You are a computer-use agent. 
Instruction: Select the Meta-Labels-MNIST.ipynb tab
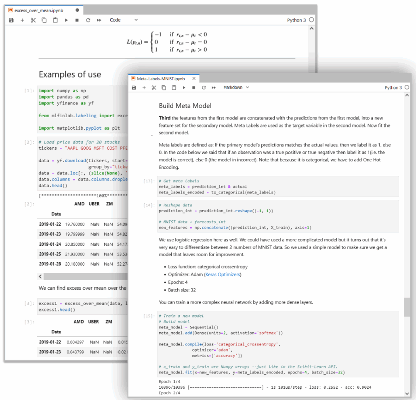point(160,78)
